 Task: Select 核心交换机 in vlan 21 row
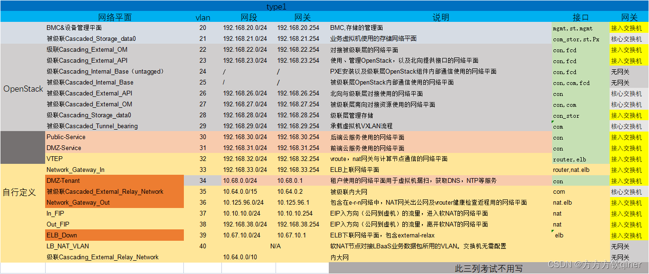(x=629, y=39)
